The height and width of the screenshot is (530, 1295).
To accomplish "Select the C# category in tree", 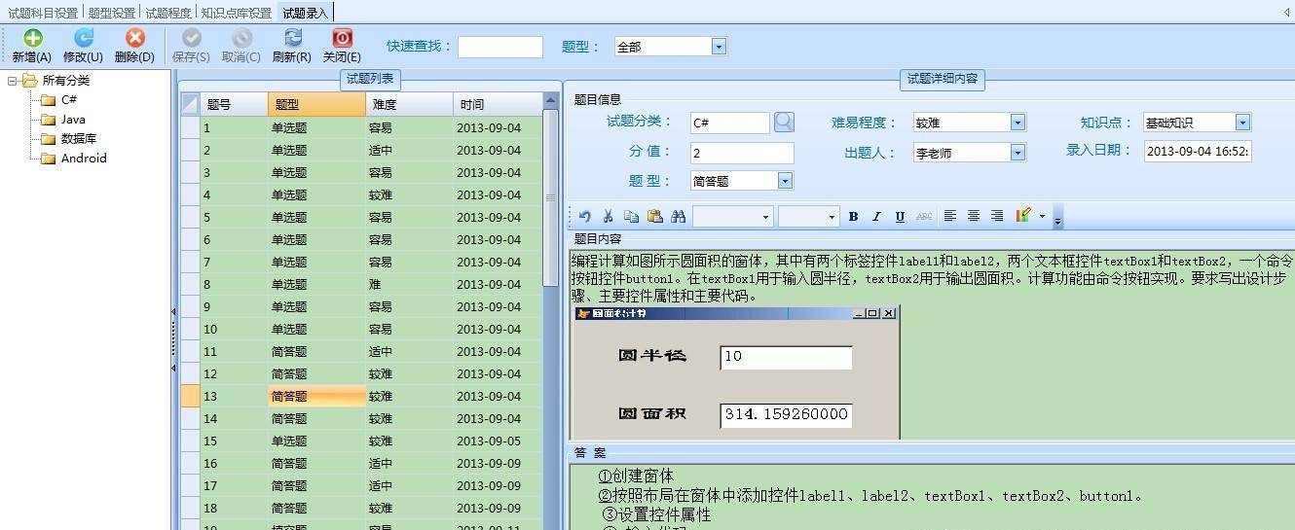I will click(x=69, y=99).
